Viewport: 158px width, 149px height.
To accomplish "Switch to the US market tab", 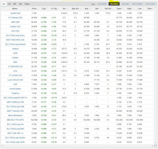I will [x=9, y=4].
